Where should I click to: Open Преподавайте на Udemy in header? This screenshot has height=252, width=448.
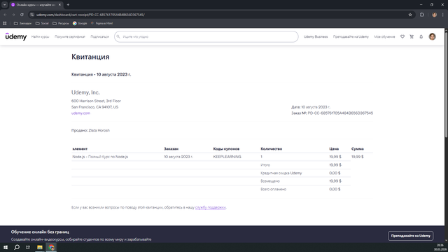coord(351,37)
